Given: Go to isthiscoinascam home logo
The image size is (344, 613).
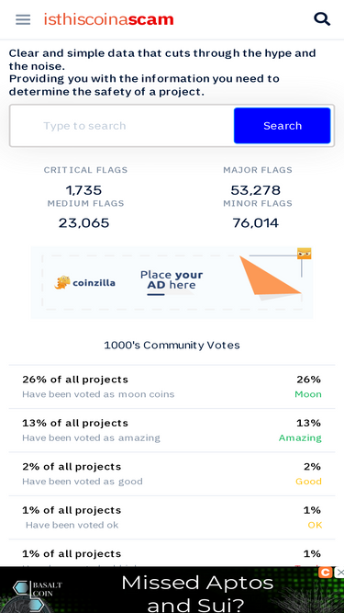Looking at the screenshot, I should click(x=108, y=19).
